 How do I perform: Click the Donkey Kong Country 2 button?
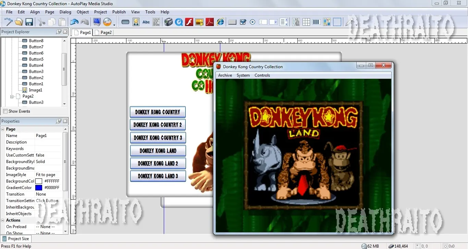click(x=158, y=125)
